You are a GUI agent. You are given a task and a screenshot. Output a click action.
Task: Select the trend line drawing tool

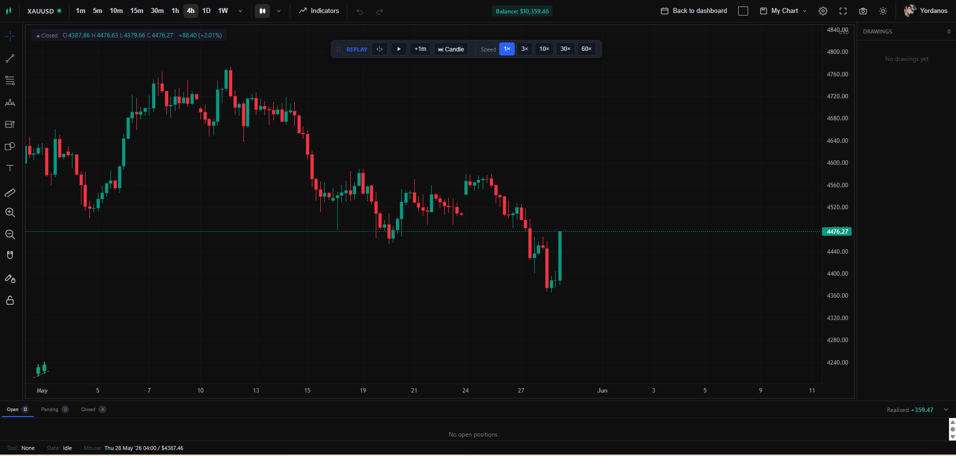[10, 59]
